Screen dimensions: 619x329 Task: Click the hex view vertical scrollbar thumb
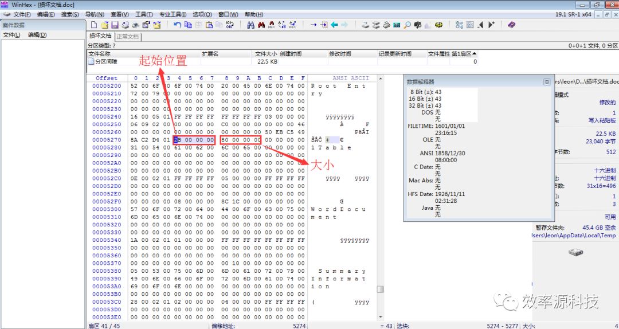click(x=381, y=289)
